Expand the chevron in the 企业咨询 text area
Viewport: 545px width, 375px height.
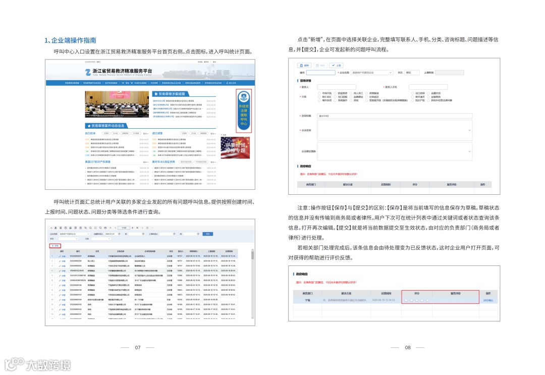[470, 130]
